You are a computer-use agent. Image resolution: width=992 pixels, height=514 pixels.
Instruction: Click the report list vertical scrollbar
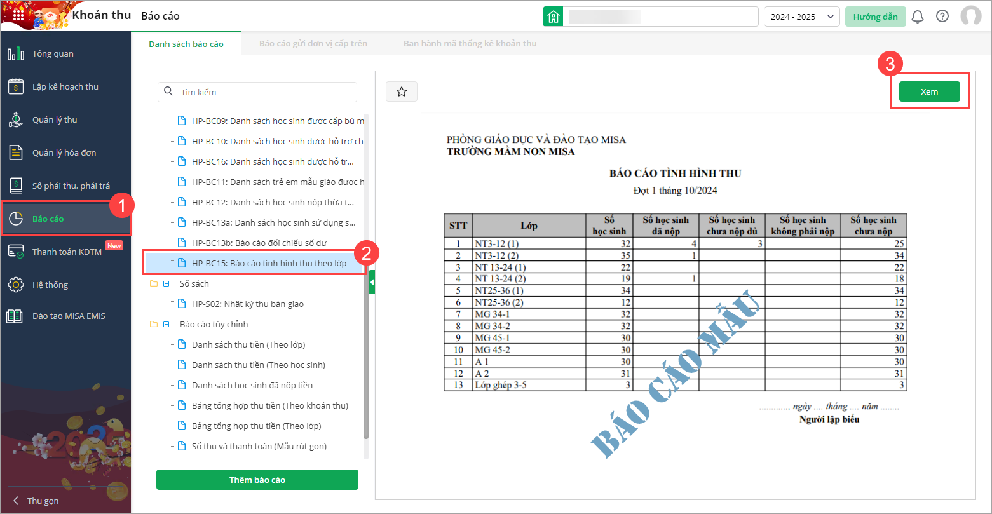coord(365,276)
